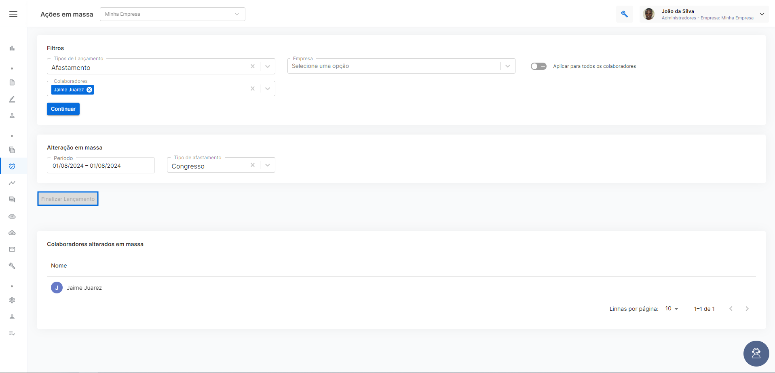Toggle Aplicar para todos os colaboradores switch
Viewport: 775px width, 373px height.
click(538, 66)
